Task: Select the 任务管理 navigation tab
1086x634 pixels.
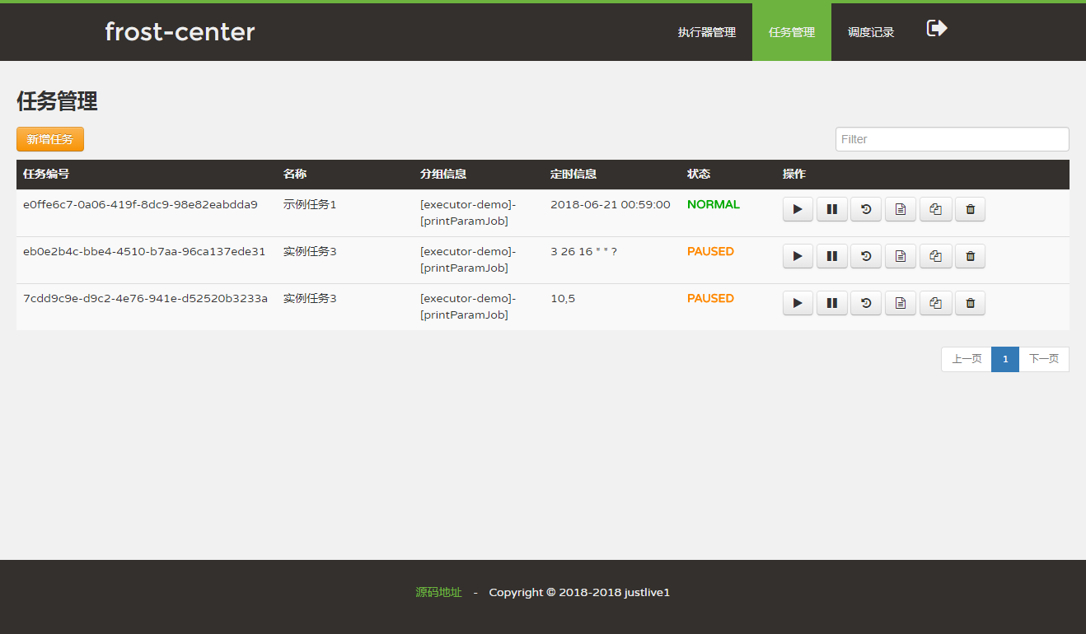Action: (x=791, y=33)
